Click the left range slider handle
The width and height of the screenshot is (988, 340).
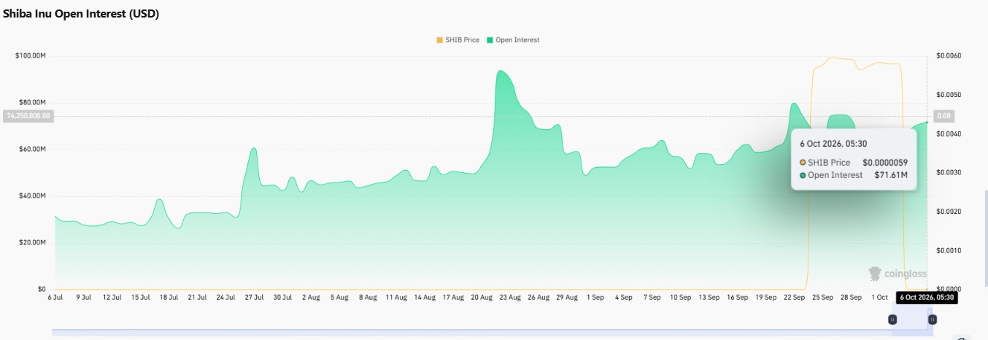[x=892, y=320]
